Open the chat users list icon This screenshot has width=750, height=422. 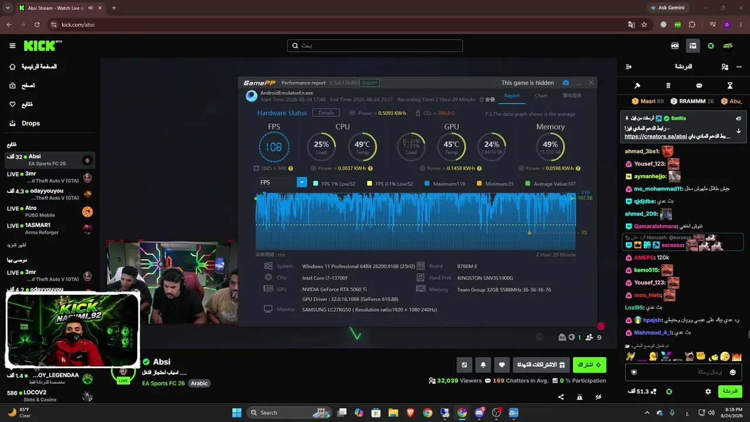(725, 67)
